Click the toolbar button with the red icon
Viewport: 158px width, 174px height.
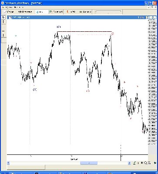(x=71, y=12)
